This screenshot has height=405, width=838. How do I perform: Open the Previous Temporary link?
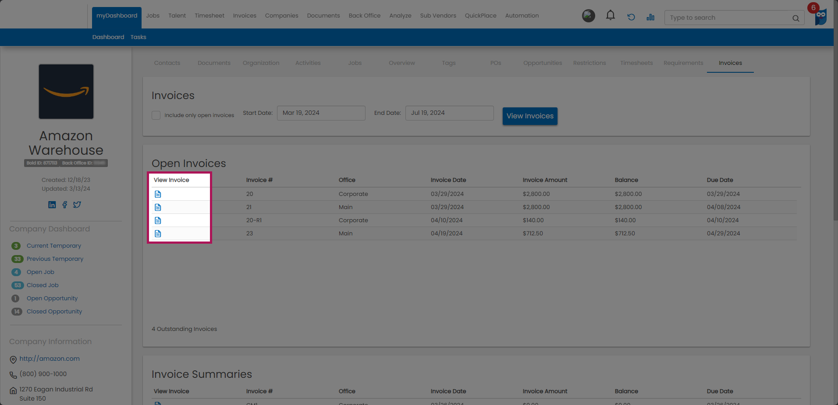[x=55, y=259]
